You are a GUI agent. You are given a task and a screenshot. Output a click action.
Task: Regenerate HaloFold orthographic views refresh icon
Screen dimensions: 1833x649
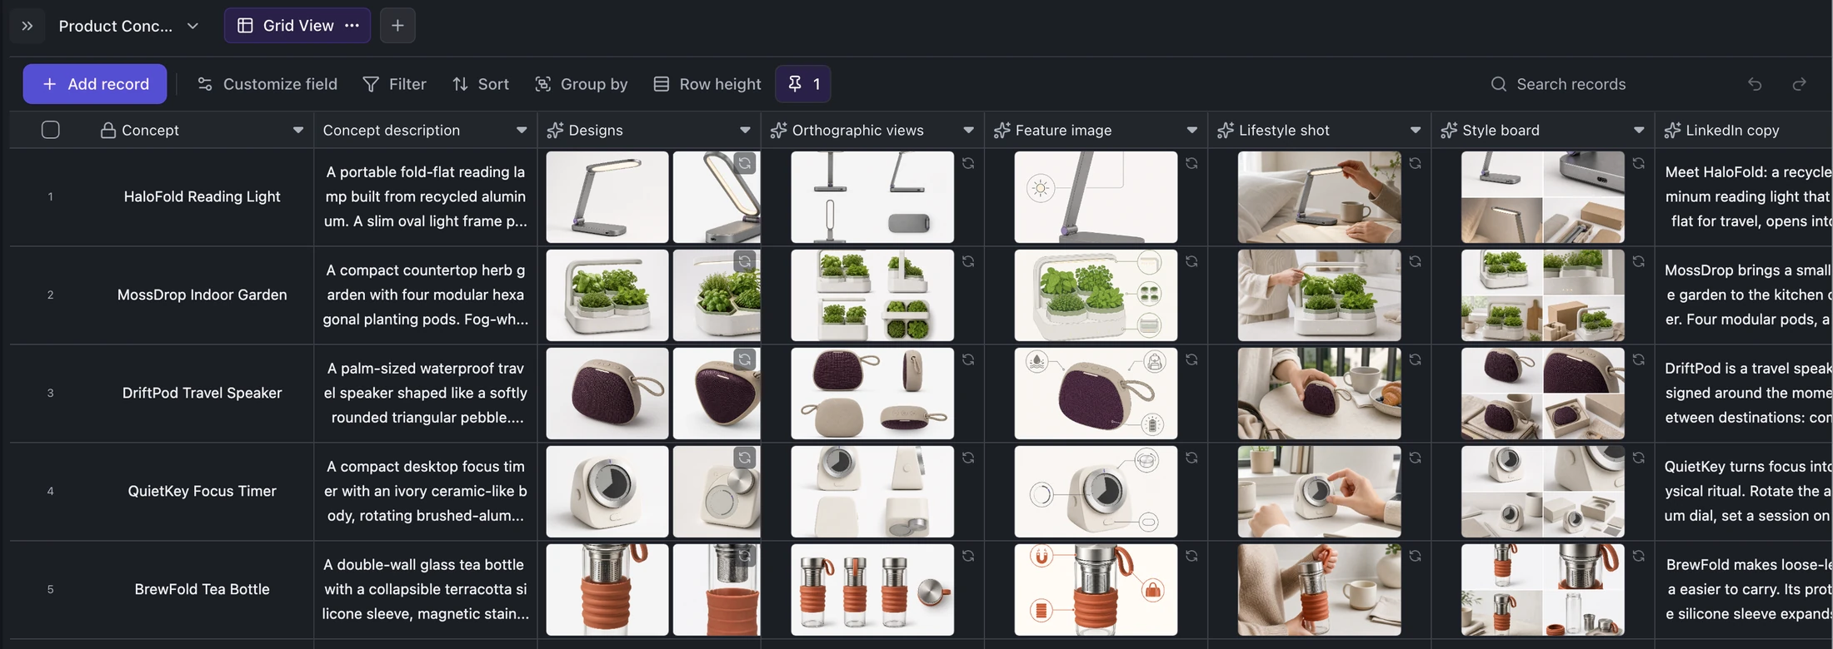[x=968, y=163]
